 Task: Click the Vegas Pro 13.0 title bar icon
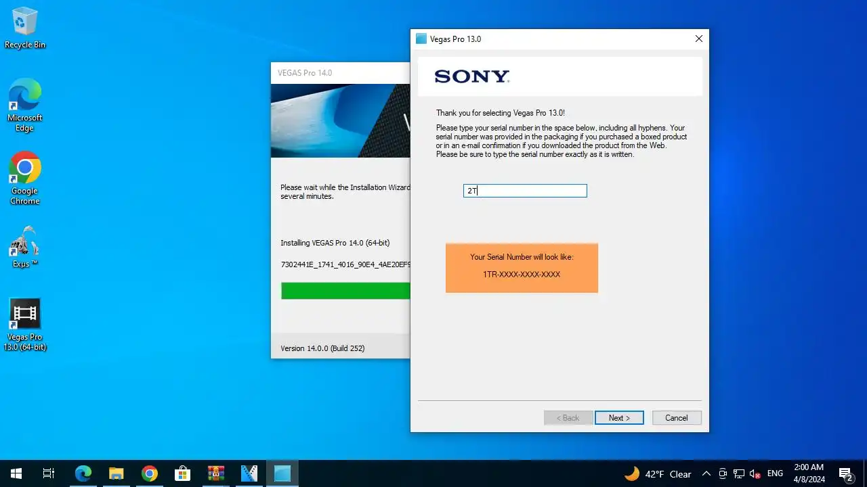click(421, 39)
